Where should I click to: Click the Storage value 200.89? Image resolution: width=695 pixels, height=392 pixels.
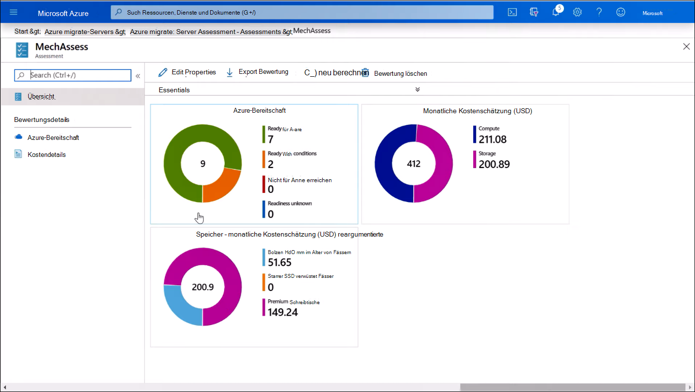[x=494, y=164]
